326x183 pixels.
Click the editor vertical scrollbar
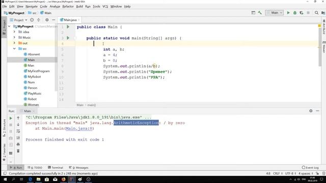(x=320, y=48)
